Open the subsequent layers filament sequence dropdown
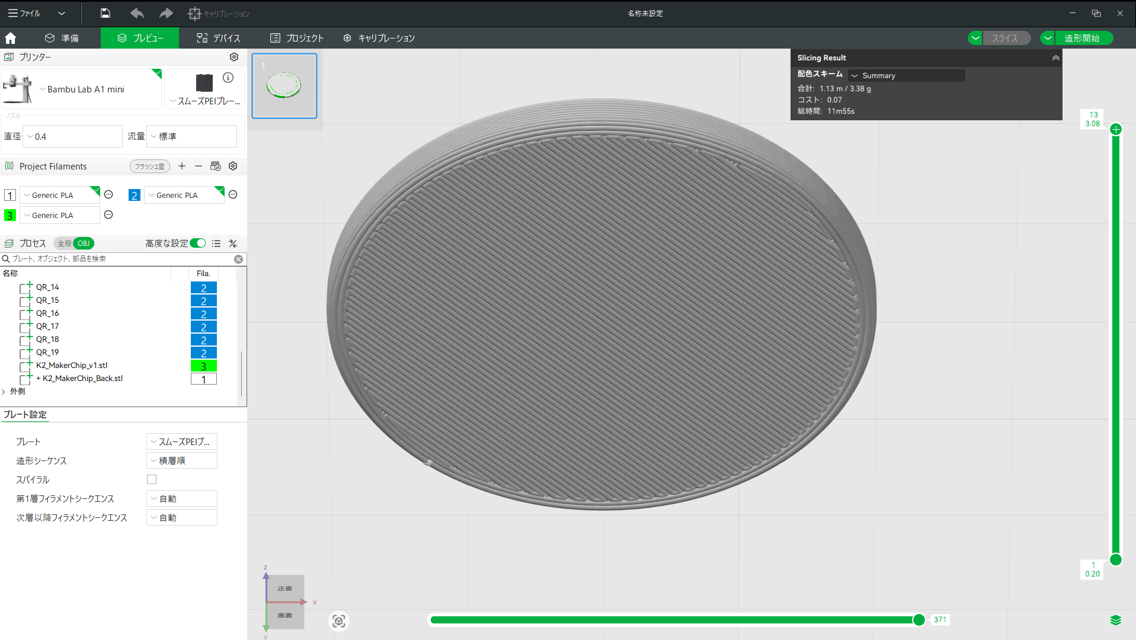The height and width of the screenshot is (640, 1136). click(x=182, y=517)
